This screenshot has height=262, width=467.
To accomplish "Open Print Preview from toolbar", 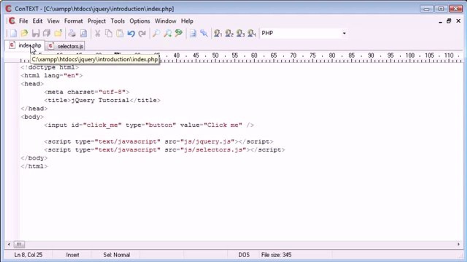I will click(84, 33).
